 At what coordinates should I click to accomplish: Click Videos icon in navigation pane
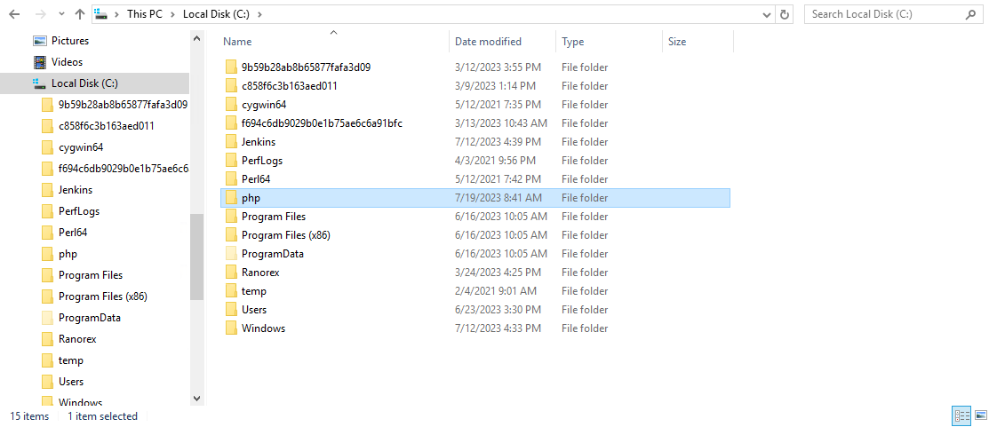point(40,62)
